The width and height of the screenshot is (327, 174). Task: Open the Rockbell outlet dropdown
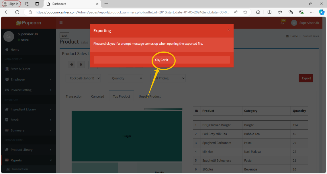coord(83,78)
